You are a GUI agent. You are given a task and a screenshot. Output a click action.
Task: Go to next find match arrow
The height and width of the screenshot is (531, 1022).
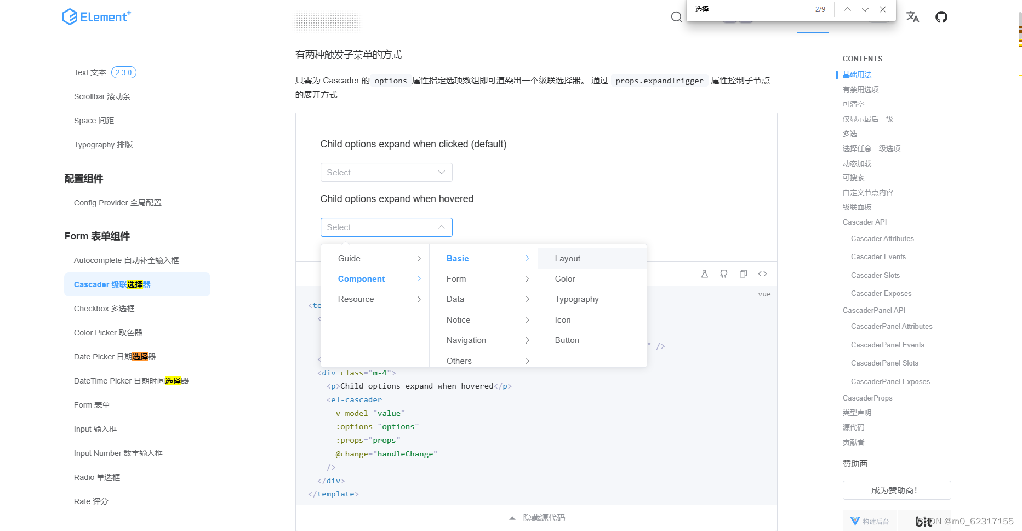[x=865, y=9]
